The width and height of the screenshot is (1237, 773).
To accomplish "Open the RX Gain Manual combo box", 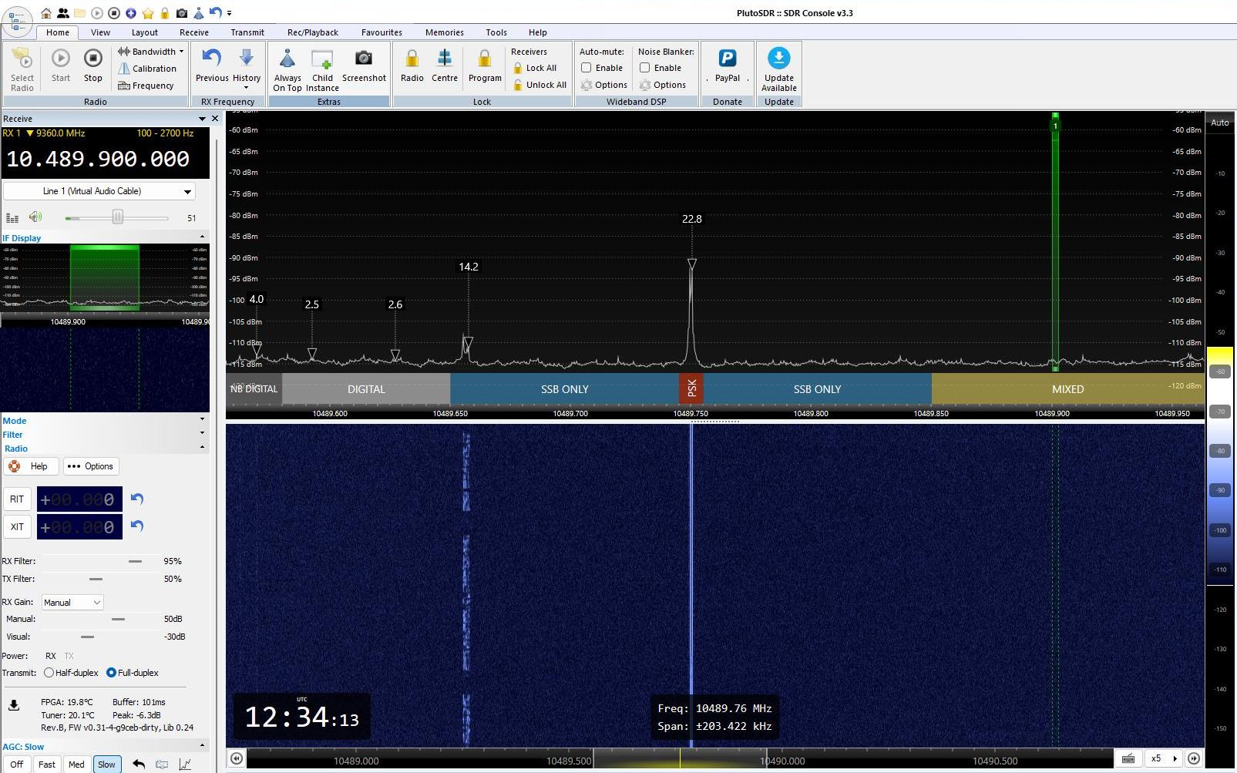I will pyautogui.click(x=72, y=602).
